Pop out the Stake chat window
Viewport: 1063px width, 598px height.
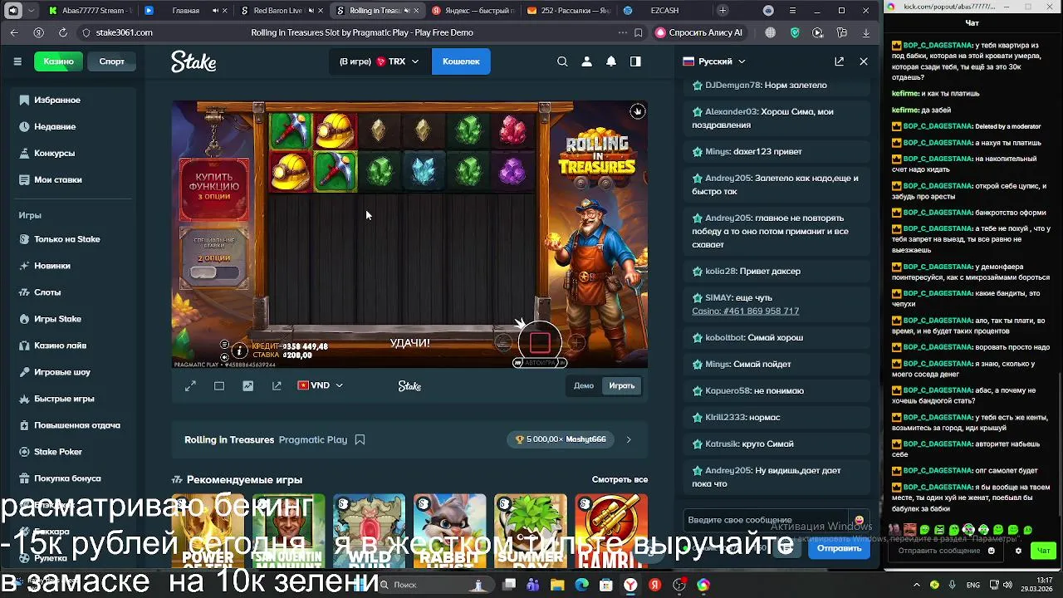pyautogui.click(x=839, y=61)
